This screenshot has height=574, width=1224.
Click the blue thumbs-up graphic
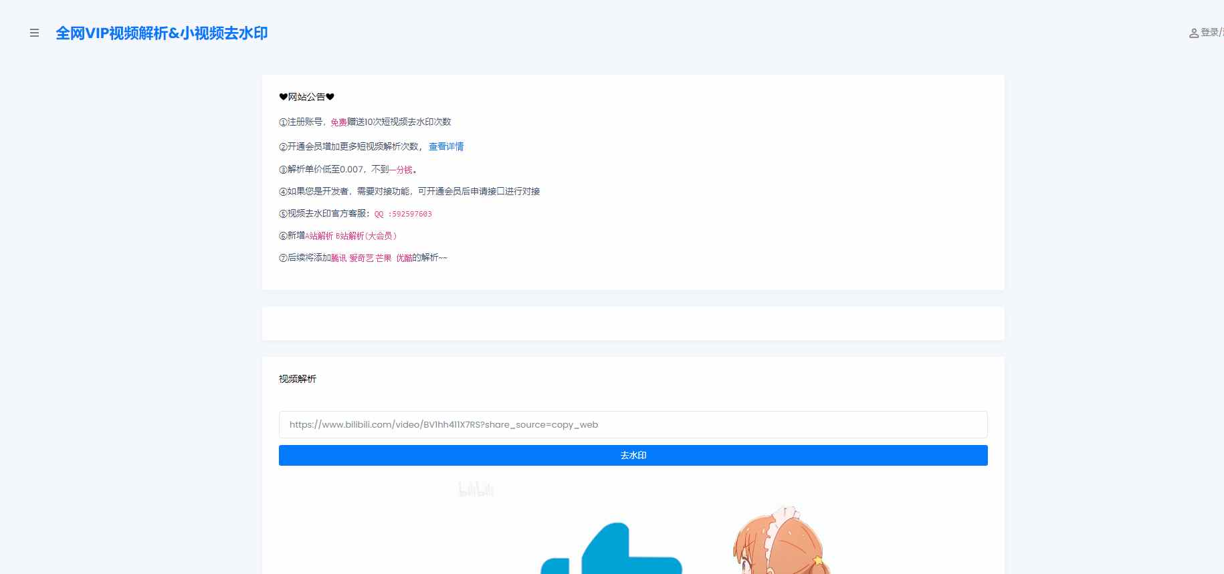[611, 553]
